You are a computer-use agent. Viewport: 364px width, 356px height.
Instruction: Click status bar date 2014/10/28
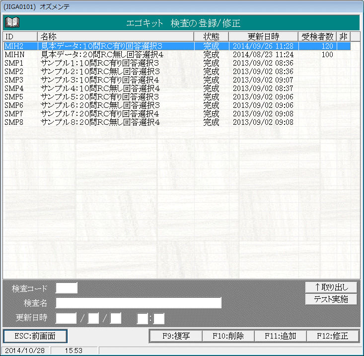pyautogui.click(x=25, y=351)
